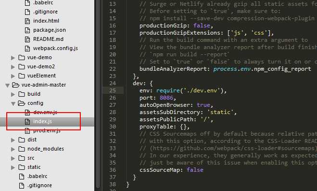The image size is (317, 191).
Task: Click the src folder icon
Action: [x=22, y=158]
